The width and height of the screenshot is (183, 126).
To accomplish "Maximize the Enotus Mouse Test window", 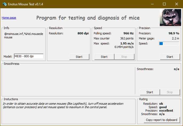I will coord(164,4).
